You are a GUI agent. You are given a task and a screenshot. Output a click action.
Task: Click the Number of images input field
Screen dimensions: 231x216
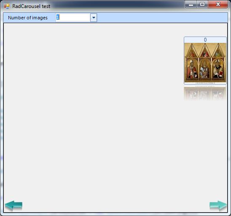point(73,18)
